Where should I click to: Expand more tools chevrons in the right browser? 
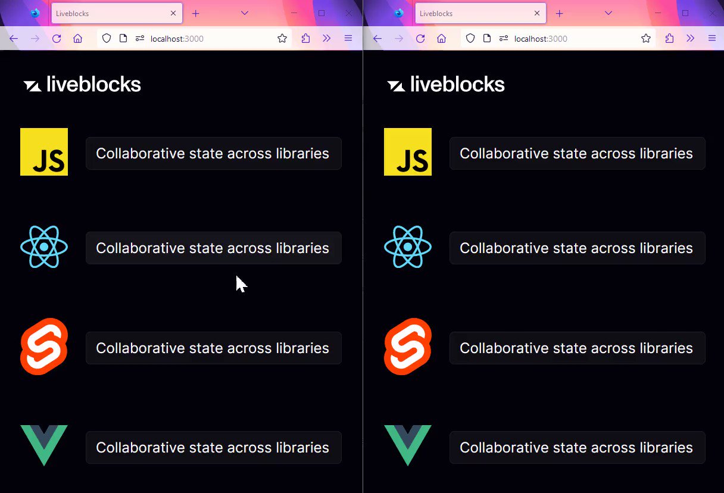pyautogui.click(x=690, y=39)
